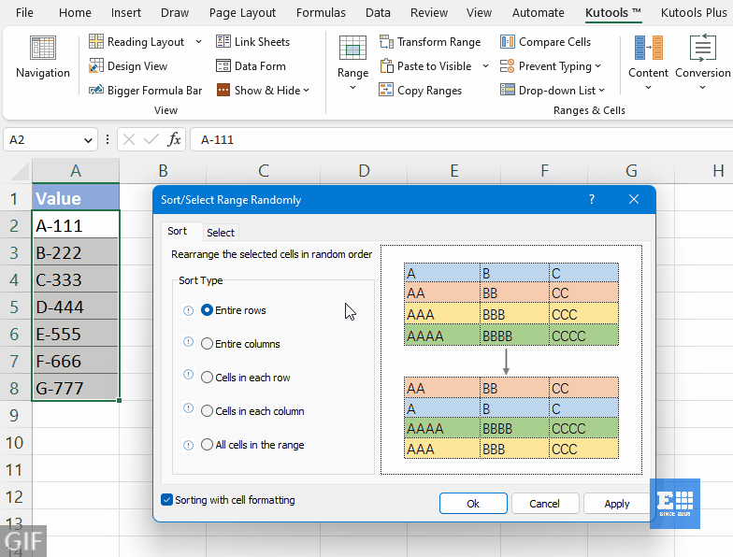Image resolution: width=733 pixels, height=557 pixels.
Task: Switch to the Home ribbon tab
Action: (x=75, y=13)
